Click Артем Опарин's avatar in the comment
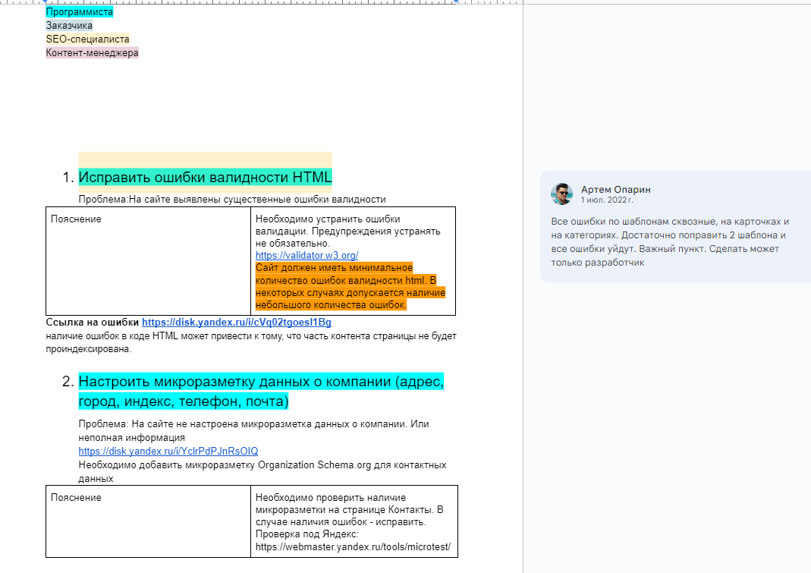The image size is (811, 573). click(x=561, y=194)
